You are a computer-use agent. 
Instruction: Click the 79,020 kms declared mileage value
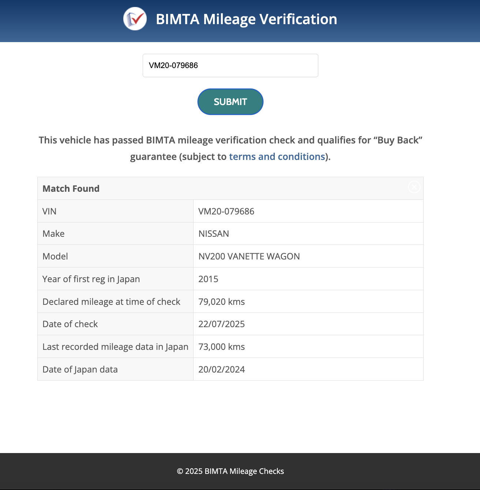[221, 302]
